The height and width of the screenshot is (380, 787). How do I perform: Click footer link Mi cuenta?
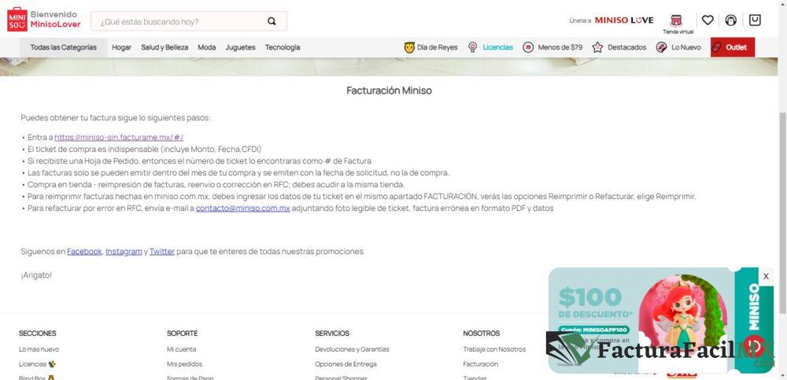pyautogui.click(x=181, y=349)
